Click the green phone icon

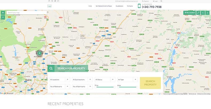coord(139,6)
